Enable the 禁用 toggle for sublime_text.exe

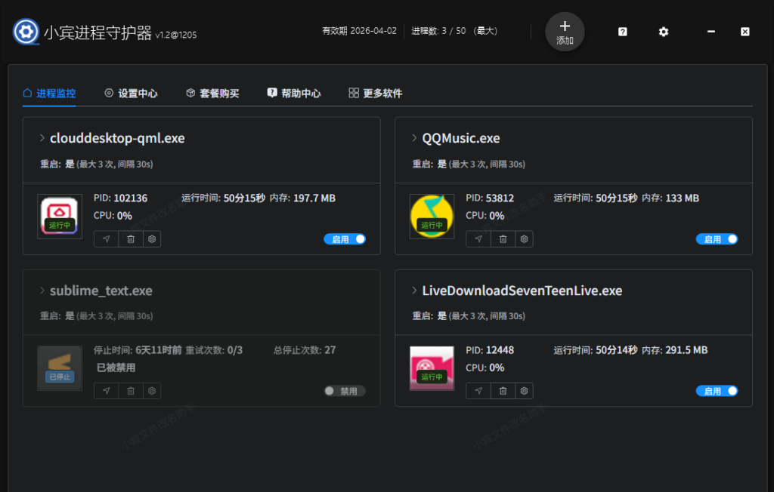344,390
